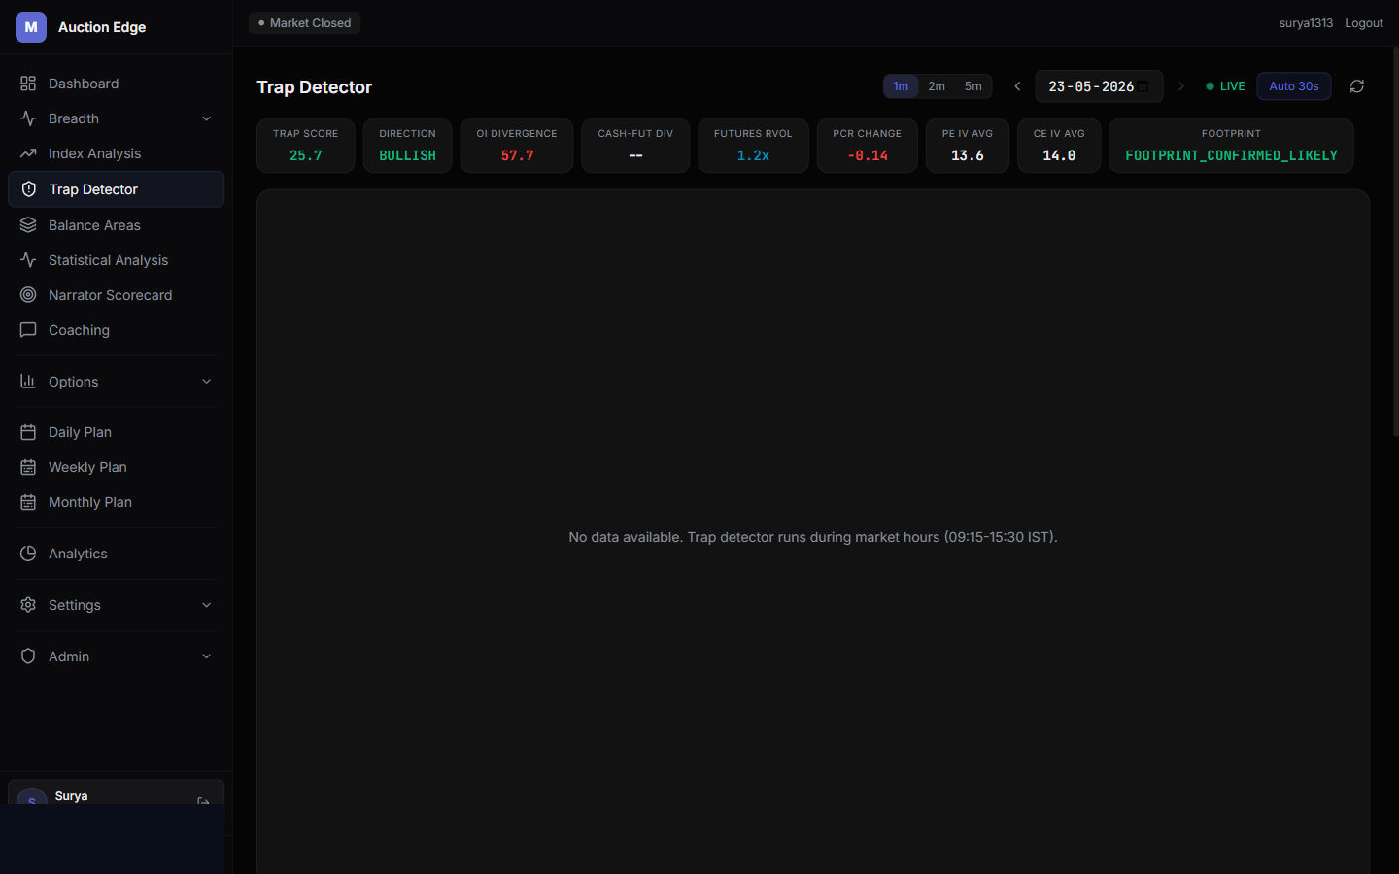Image resolution: width=1399 pixels, height=874 pixels.
Task: Click the Coaching chat bubble icon
Action: tap(28, 330)
